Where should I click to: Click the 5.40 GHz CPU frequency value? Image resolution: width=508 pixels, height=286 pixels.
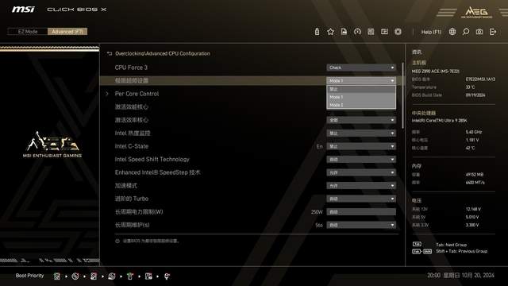point(473,132)
